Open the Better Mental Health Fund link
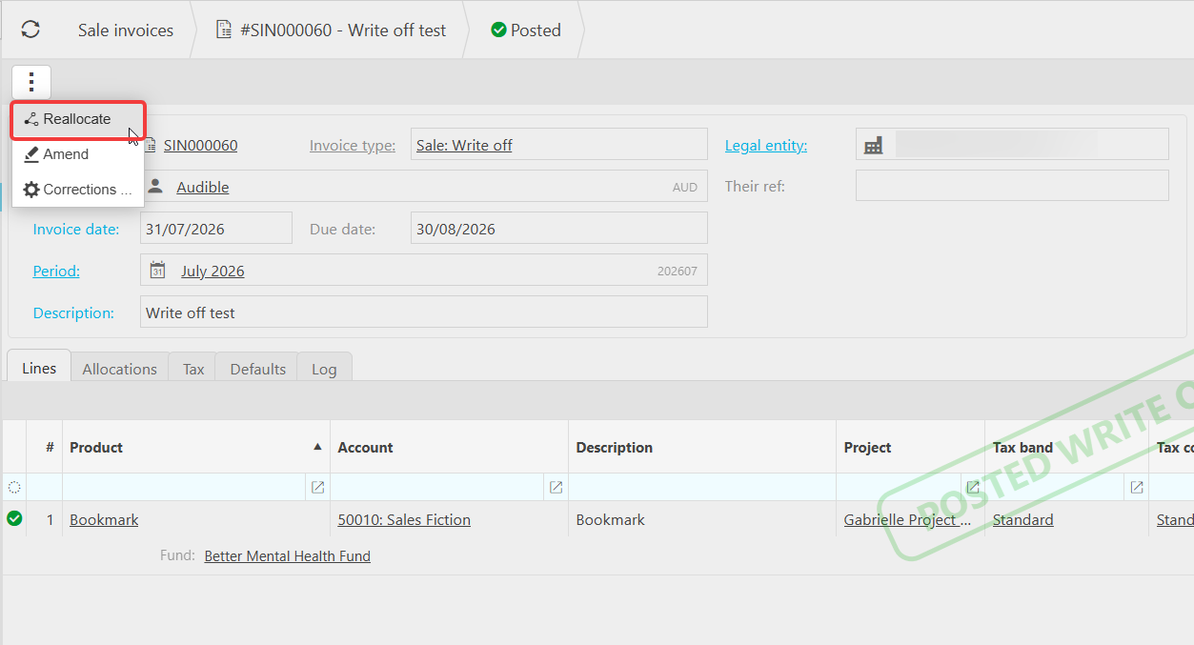The height and width of the screenshot is (645, 1194). coord(288,556)
